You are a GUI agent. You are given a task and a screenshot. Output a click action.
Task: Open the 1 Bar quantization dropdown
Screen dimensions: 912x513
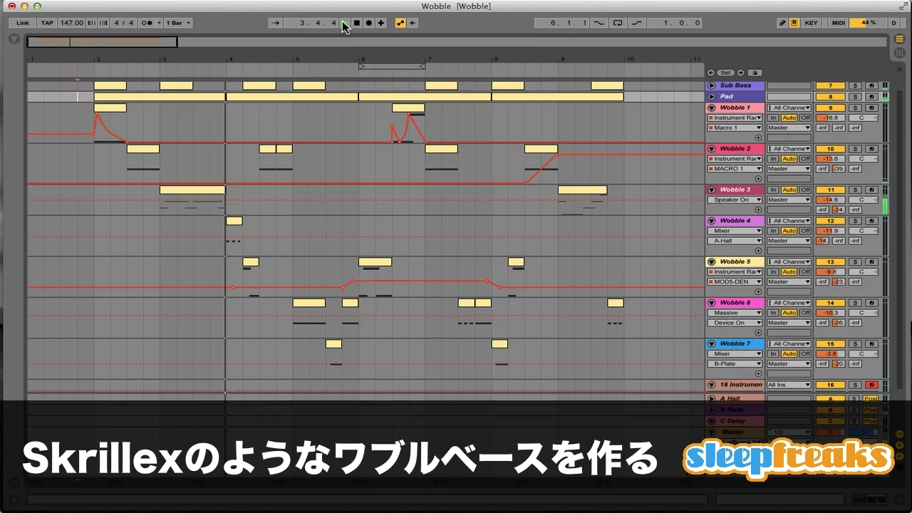(178, 23)
